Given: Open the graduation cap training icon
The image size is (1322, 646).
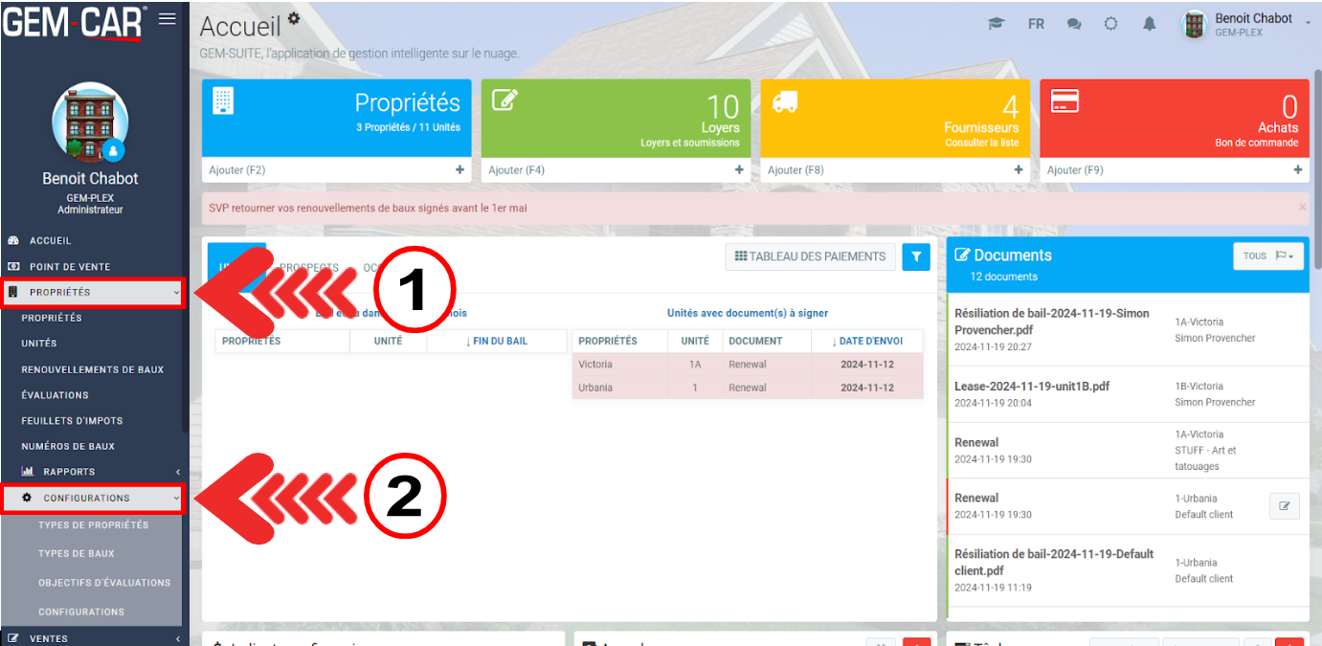Looking at the screenshot, I should coord(997,24).
